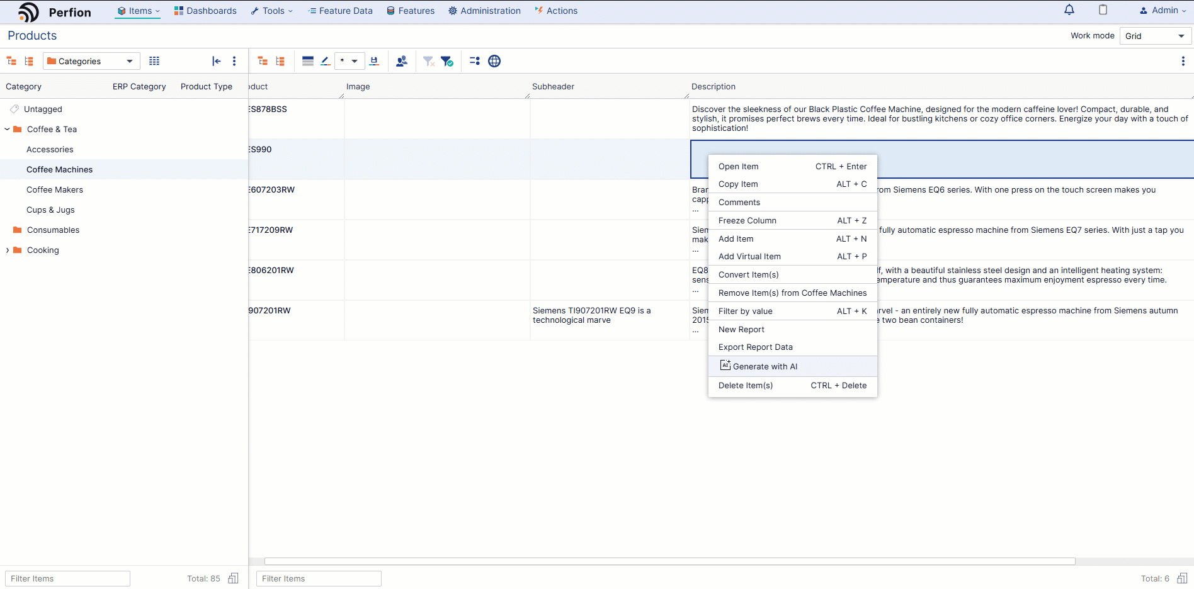Open Administration in top navigation
This screenshot has height=589, width=1194.
click(484, 11)
